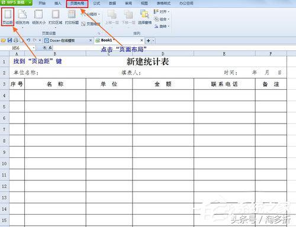
Task: Expand the name box dropdown arrow
Action: pos(34,48)
